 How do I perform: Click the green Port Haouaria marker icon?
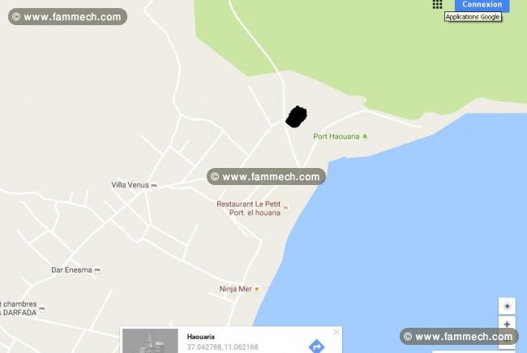point(365,136)
